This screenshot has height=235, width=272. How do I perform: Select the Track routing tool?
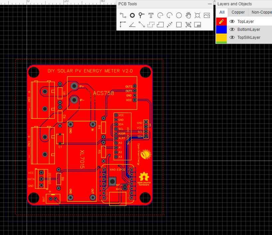[123, 15]
